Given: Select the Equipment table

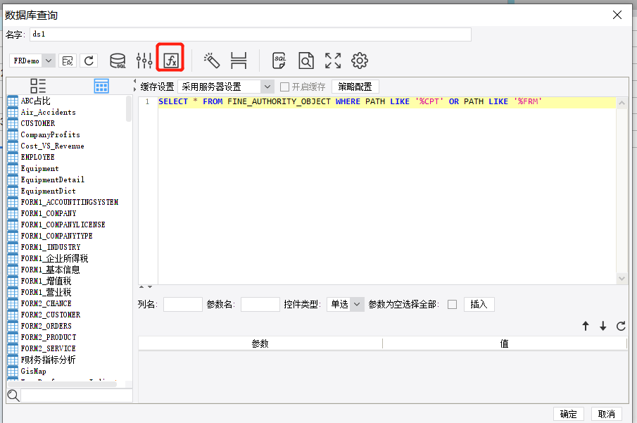Looking at the screenshot, I should [x=40, y=168].
